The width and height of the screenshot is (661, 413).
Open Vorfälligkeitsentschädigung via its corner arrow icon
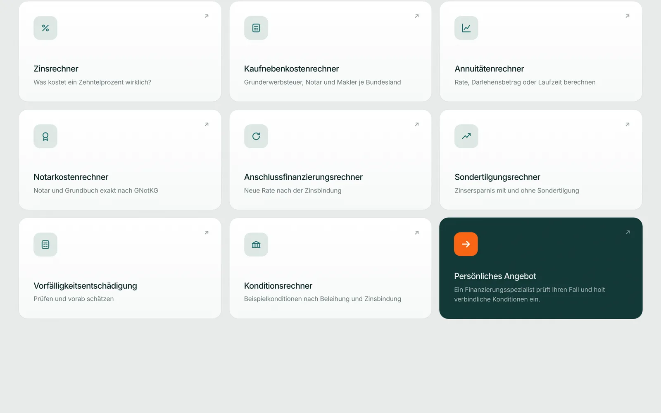pyautogui.click(x=207, y=233)
